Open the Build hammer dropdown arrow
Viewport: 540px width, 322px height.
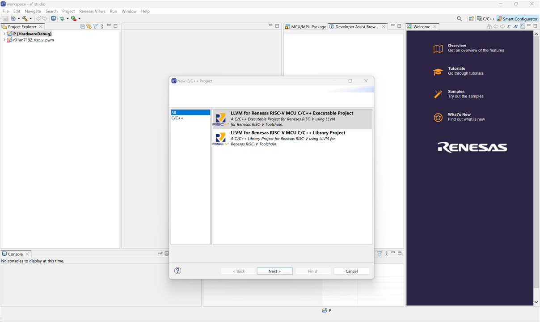[31, 19]
